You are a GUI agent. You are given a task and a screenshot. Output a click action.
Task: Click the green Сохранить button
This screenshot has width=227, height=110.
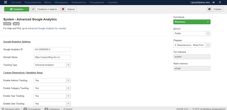pos(17,9)
